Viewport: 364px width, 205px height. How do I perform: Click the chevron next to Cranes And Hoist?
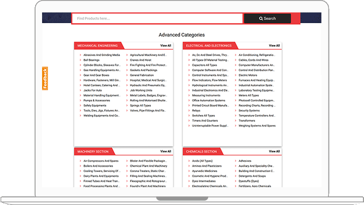pyautogui.click(x=127, y=60)
